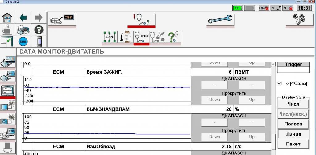
Task: Switch display style to Полоса
Action: click(x=293, y=124)
